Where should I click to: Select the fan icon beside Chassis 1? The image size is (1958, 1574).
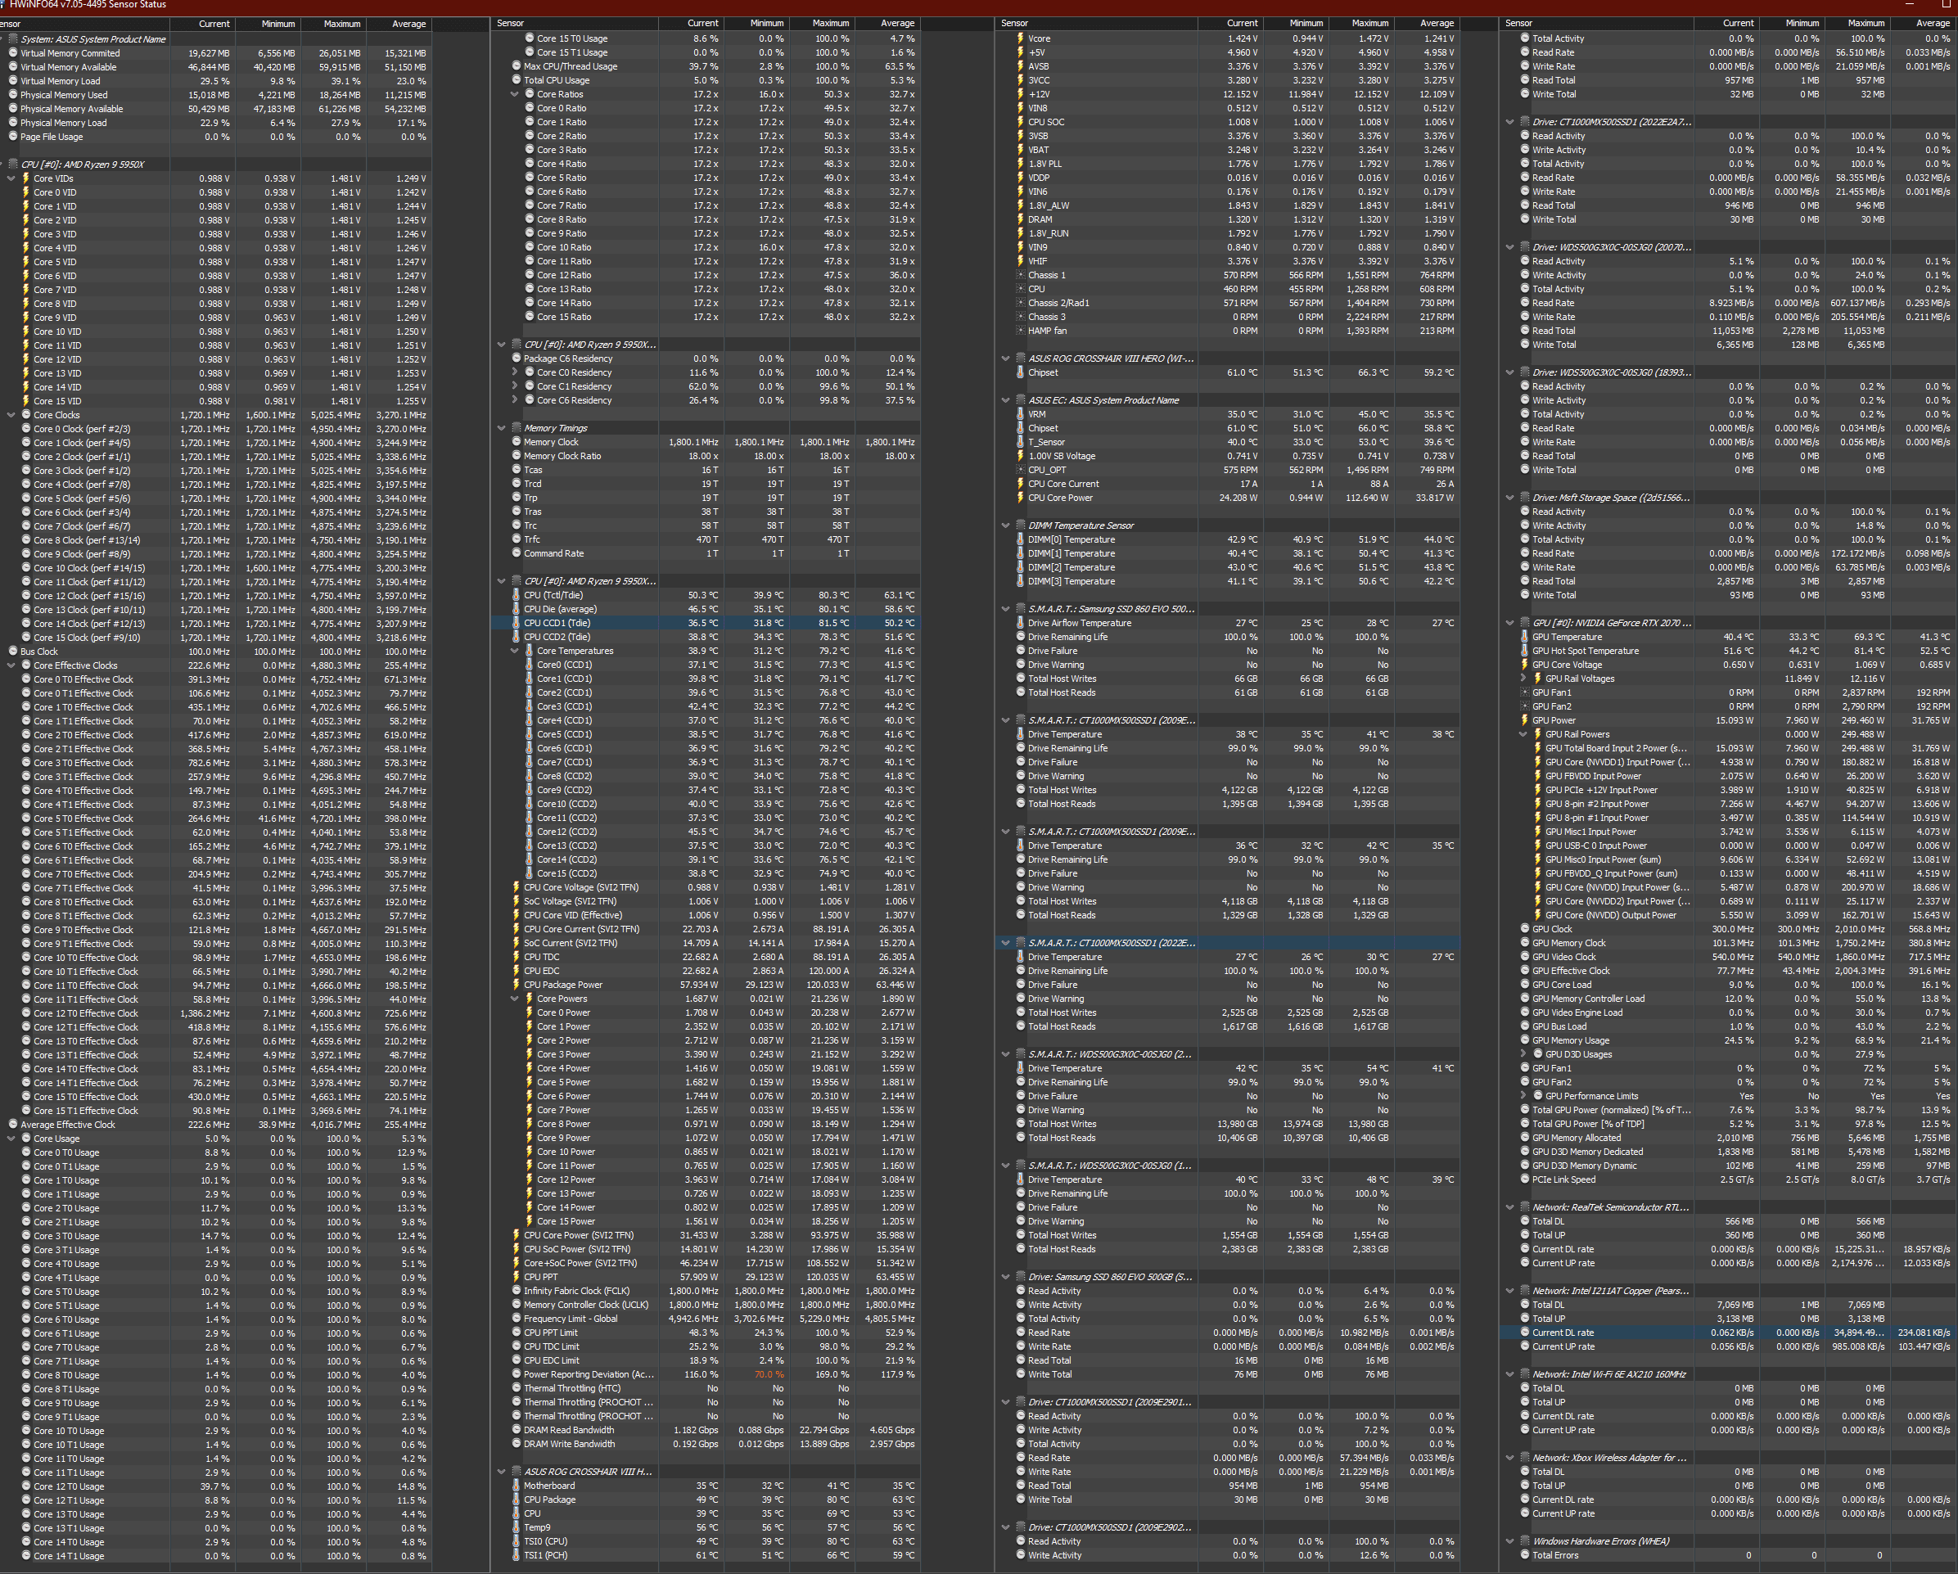[x=1020, y=275]
